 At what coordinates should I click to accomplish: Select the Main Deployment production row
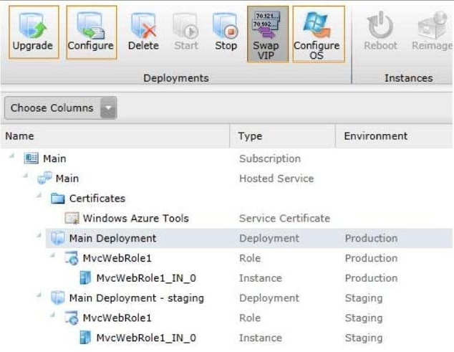(x=248, y=238)
